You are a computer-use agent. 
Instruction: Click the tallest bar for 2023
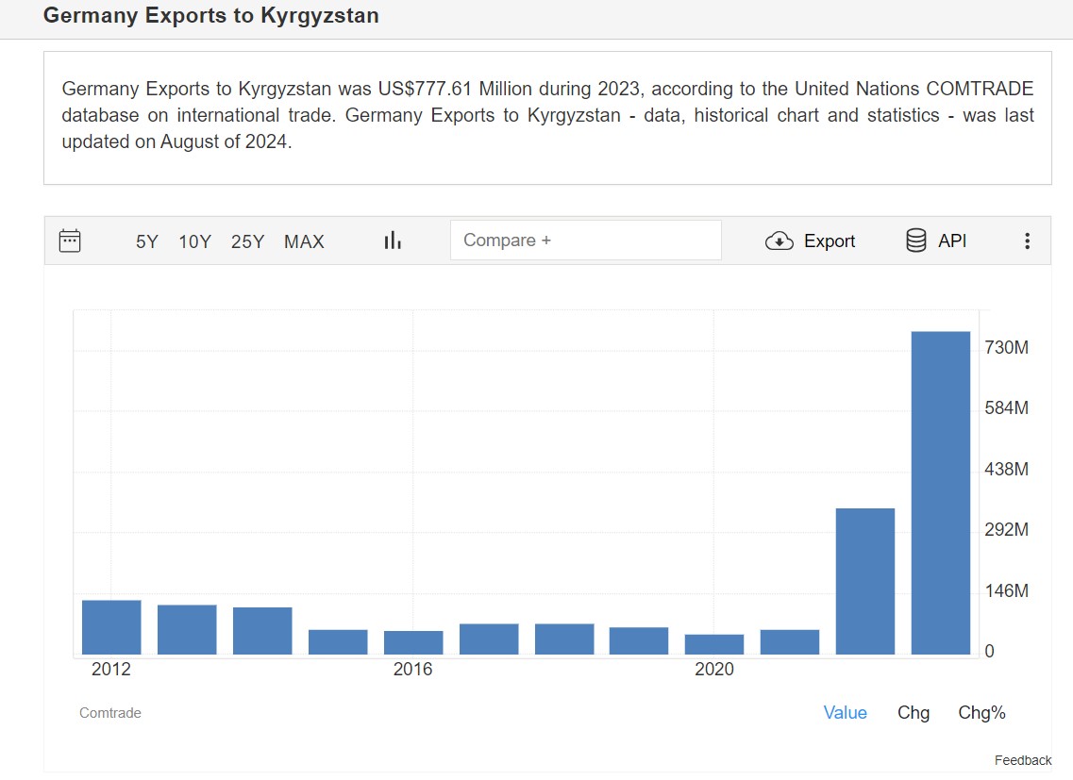point(941,492)
